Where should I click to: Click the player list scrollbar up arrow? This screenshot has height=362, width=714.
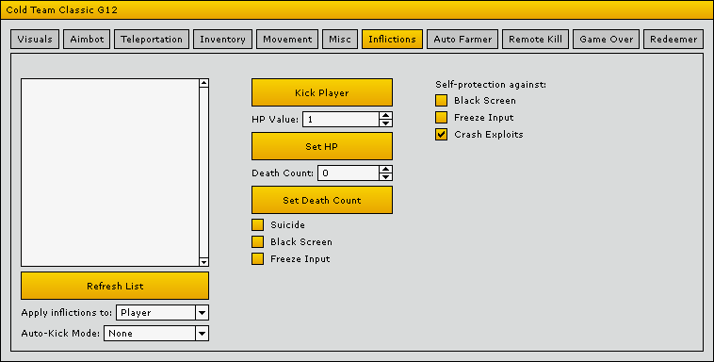pyautogui.click(x=204, y=83)
